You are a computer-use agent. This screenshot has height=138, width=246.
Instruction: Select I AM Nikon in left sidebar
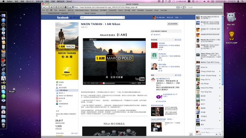point(63,90)
